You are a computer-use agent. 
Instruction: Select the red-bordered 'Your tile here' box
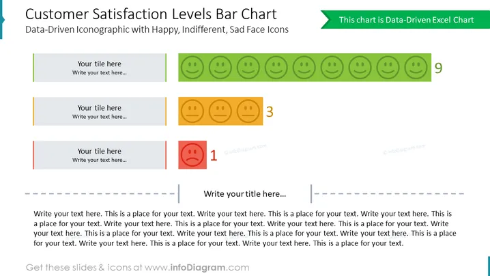100,155
